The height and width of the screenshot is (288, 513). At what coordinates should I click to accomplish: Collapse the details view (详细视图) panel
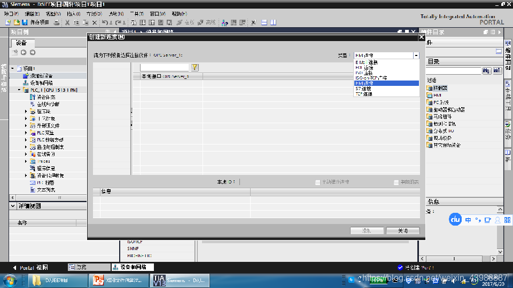coord(13,206)
